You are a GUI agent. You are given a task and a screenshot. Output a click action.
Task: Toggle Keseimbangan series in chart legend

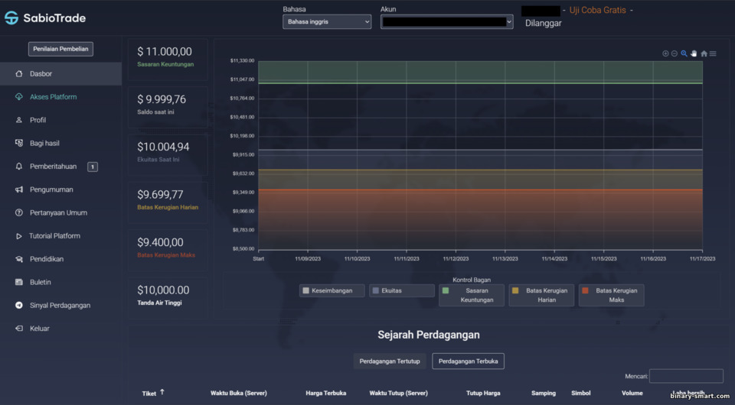(332, 290)
